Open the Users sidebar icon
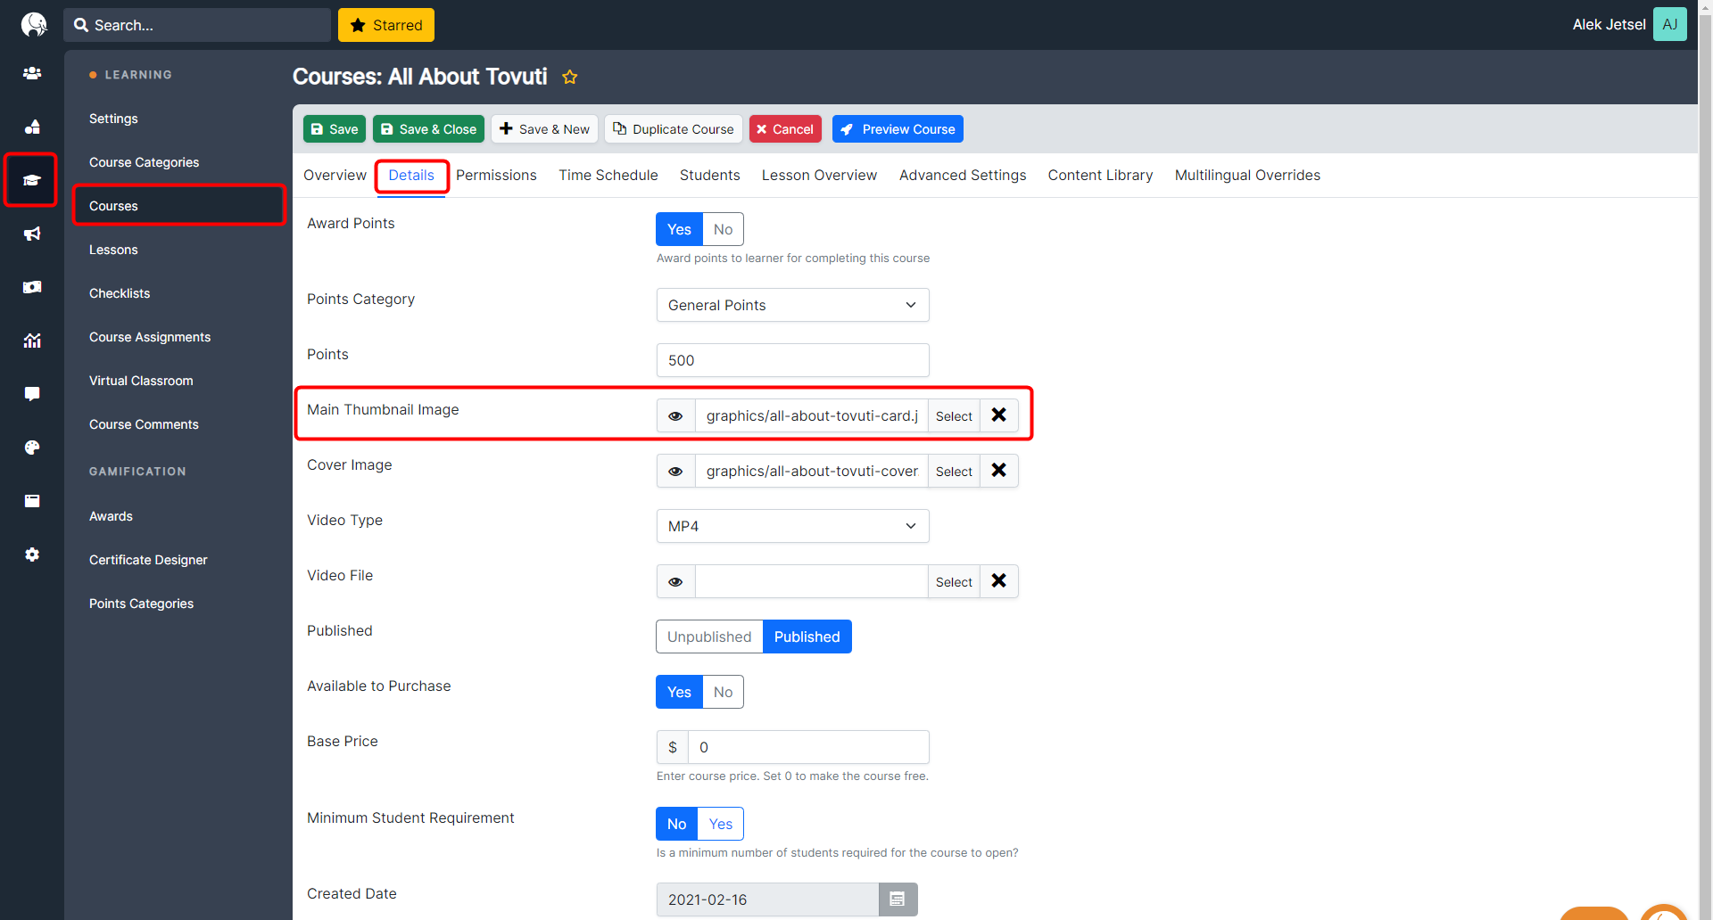1713x920 pixels. [x=32, y=73]
